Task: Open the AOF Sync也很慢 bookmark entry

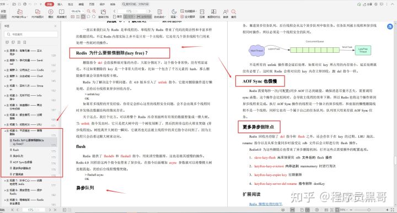Action: pos(22,162)
